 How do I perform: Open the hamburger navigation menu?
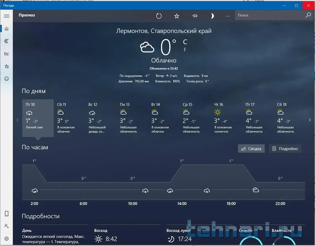click(7, 16)
